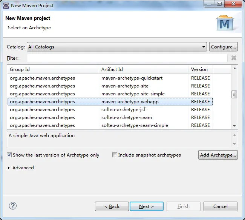Open the Catalog dropdown list

click(117, 47)
